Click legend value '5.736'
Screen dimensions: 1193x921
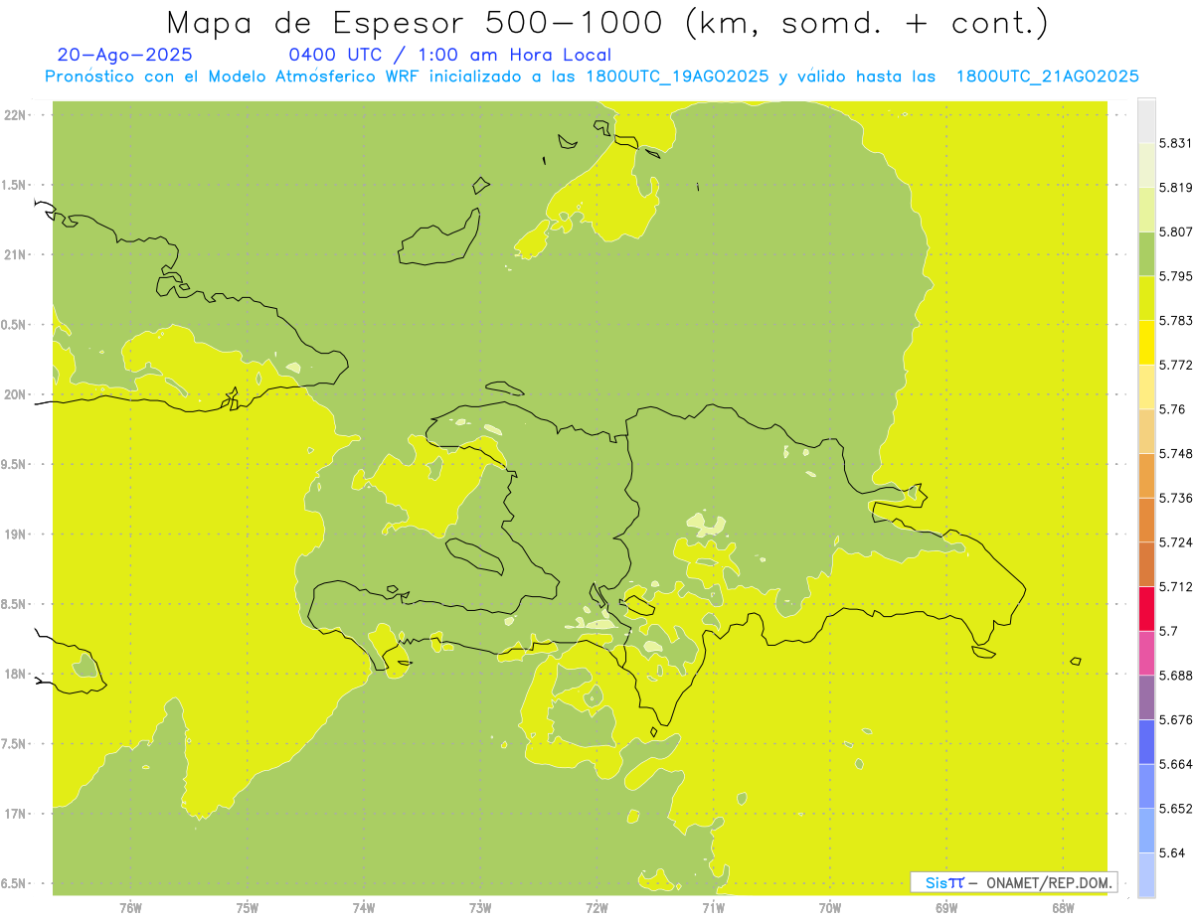tap(1175, 498)
